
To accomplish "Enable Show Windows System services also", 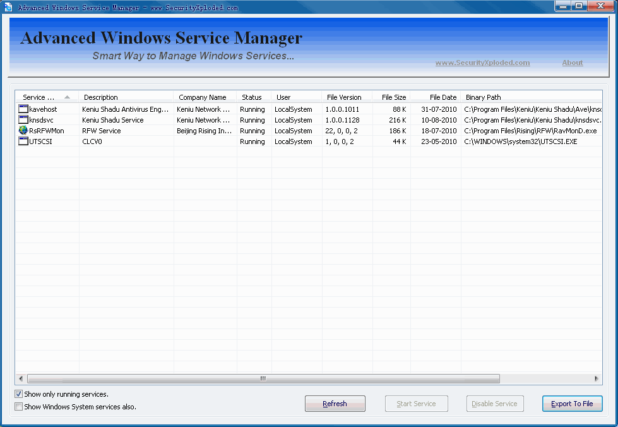I will point(18,407).
